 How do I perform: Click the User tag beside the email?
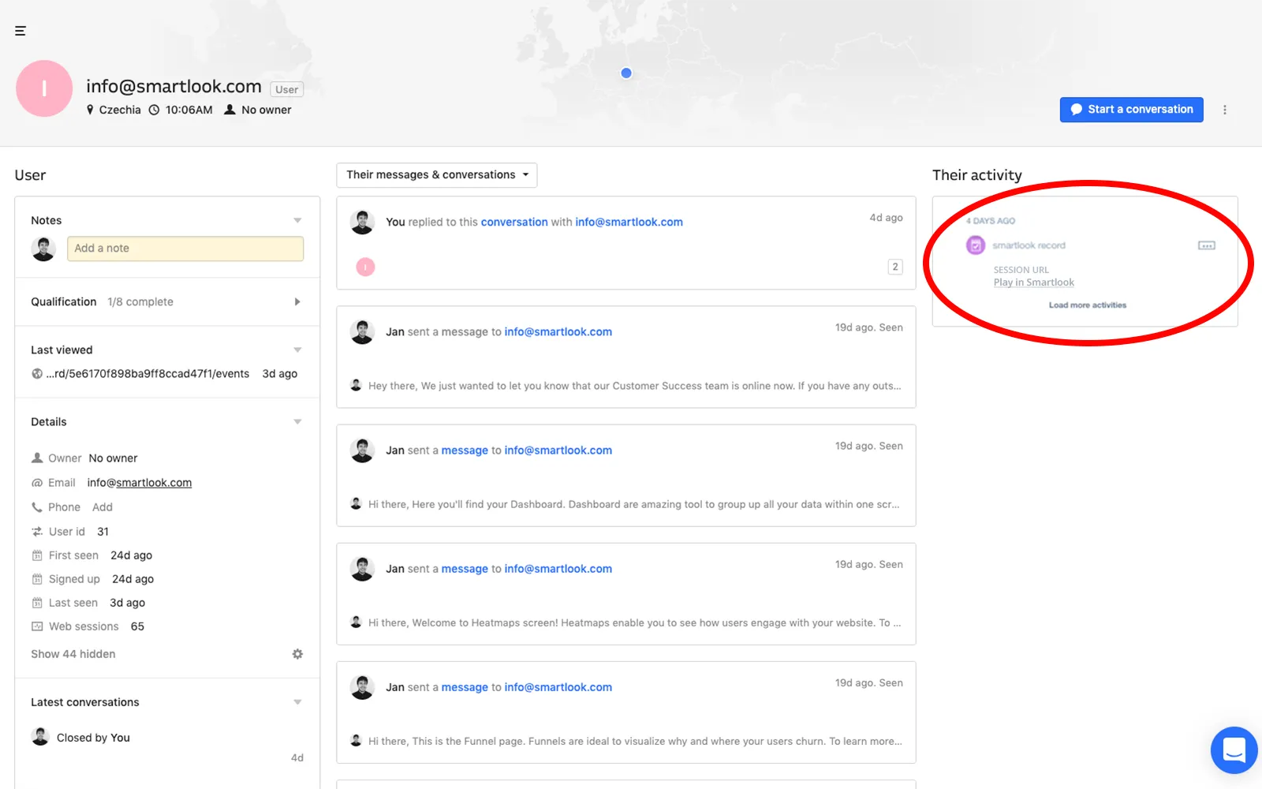(x=287, y=89)
